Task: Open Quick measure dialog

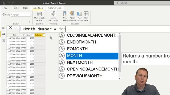Action: (x=72, y=16)
